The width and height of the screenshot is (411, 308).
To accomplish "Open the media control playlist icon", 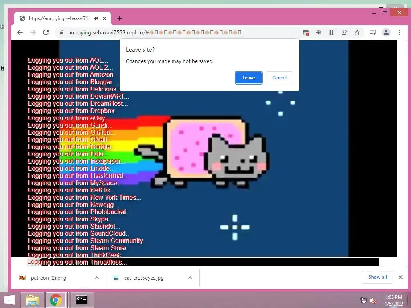I will tap(373, 32).
